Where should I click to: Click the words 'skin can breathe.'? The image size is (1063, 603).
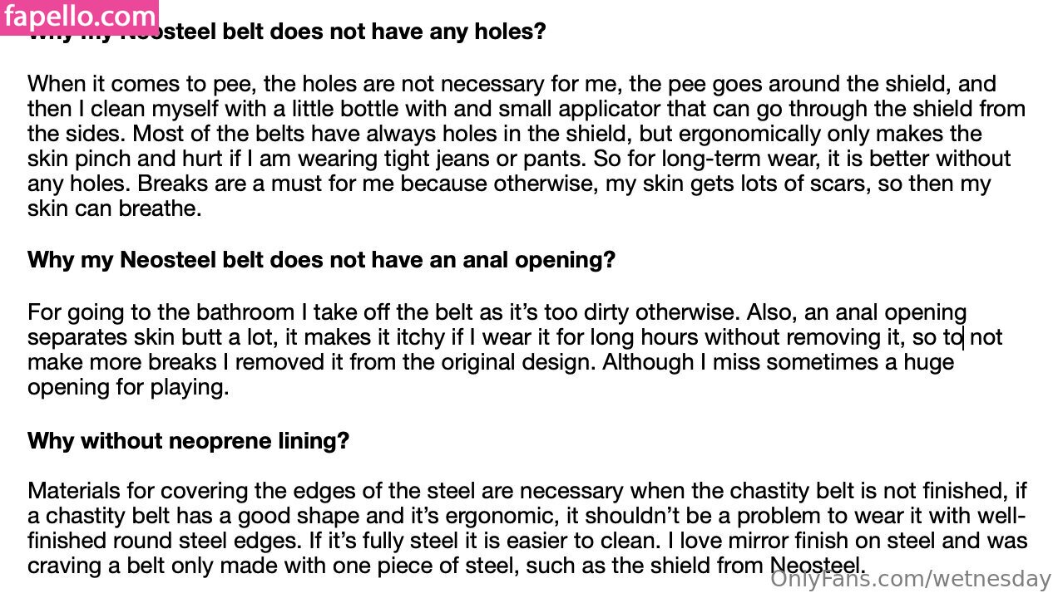tap(115, 209)
